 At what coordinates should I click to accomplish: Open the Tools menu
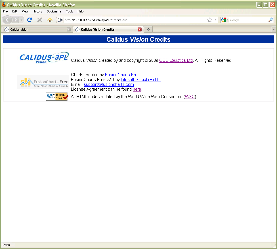point(70,11)
